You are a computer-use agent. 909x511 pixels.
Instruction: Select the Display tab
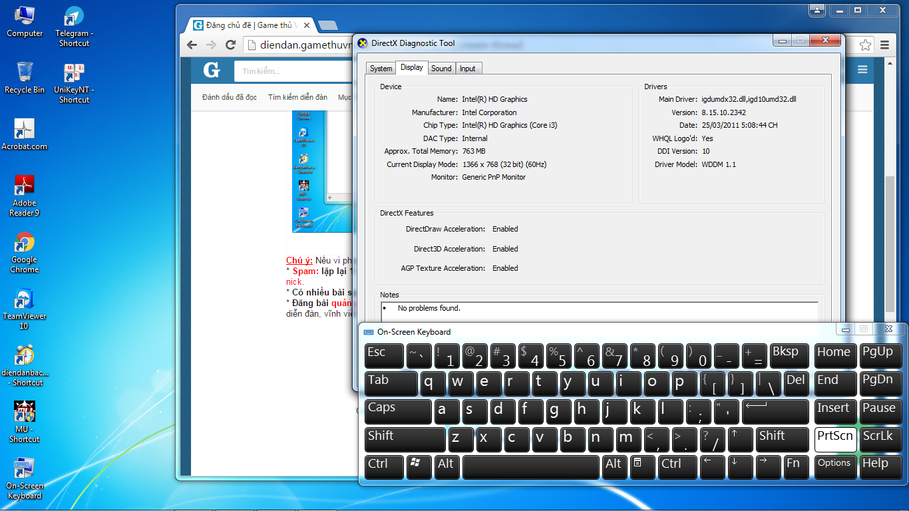412,67
